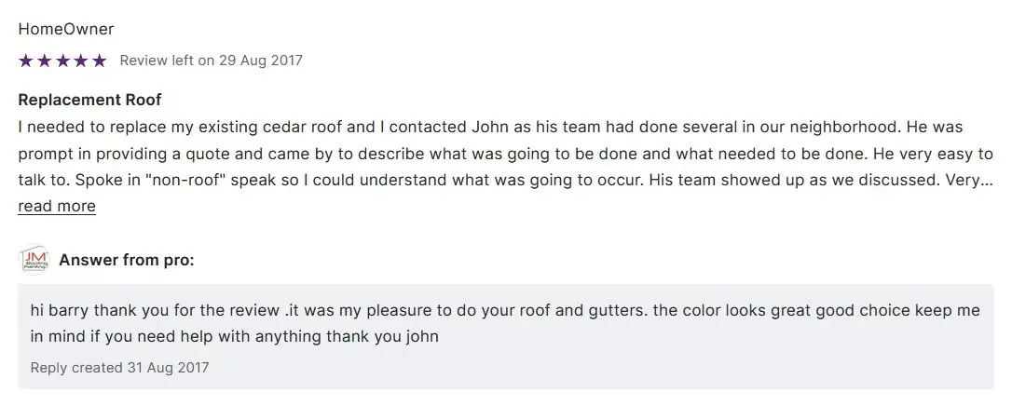Click the second purple rating star
This screenshot has width=1012, height=406.
[44, 61]
